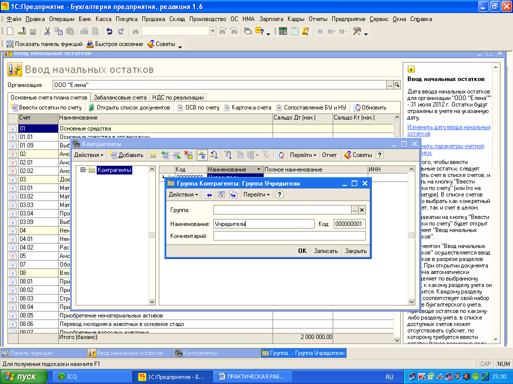Click the Код field with 000000001

(x=349, y=223)
